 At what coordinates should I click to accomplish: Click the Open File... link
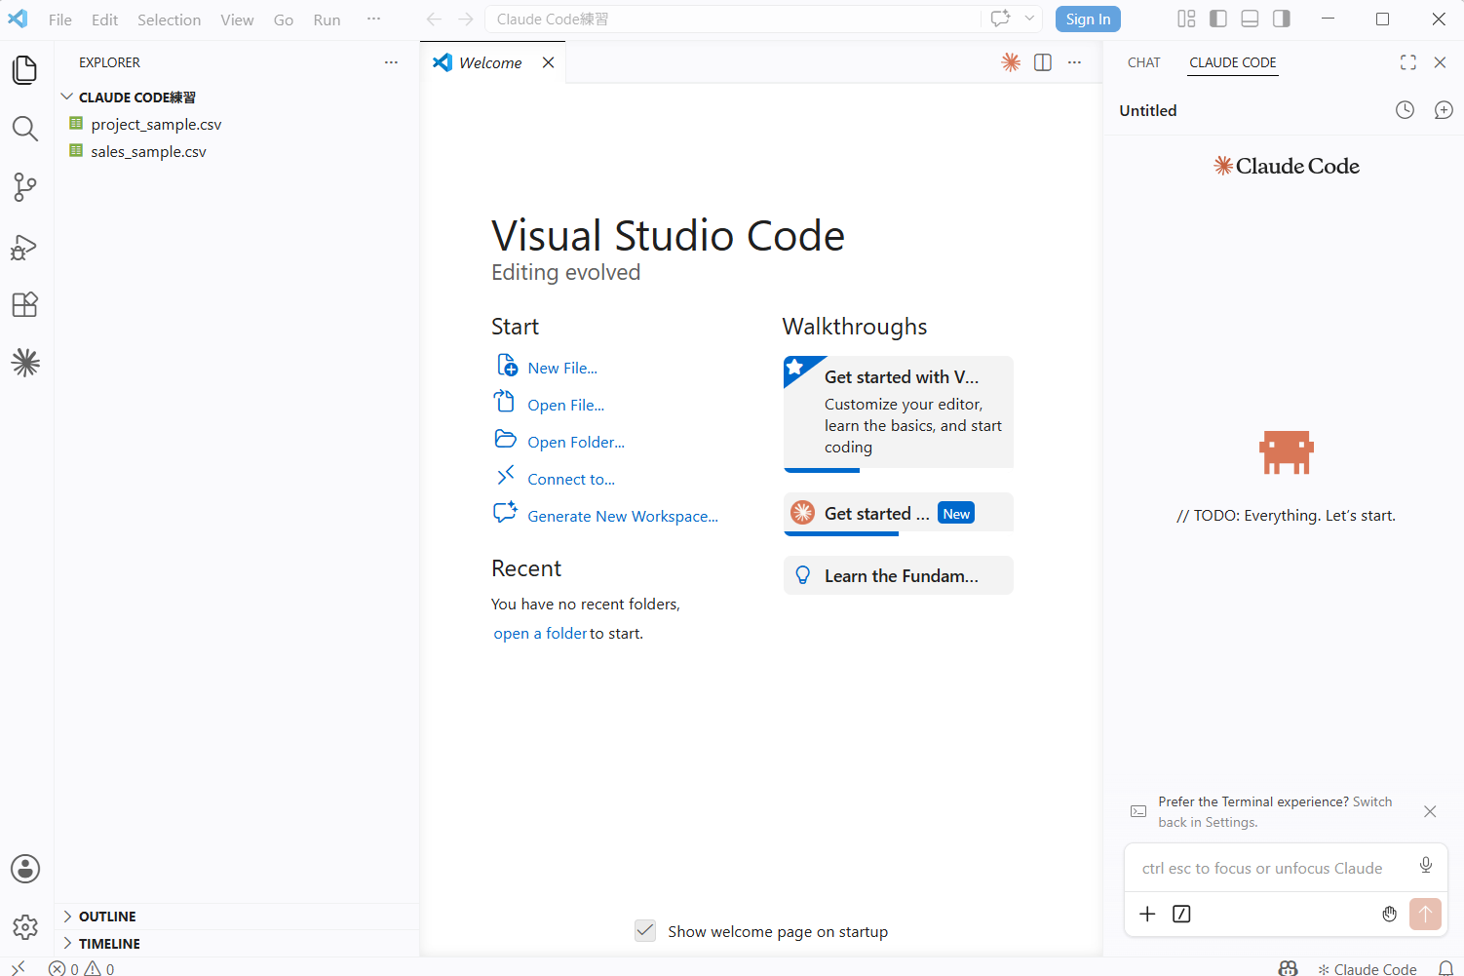[x=565, y=405]
